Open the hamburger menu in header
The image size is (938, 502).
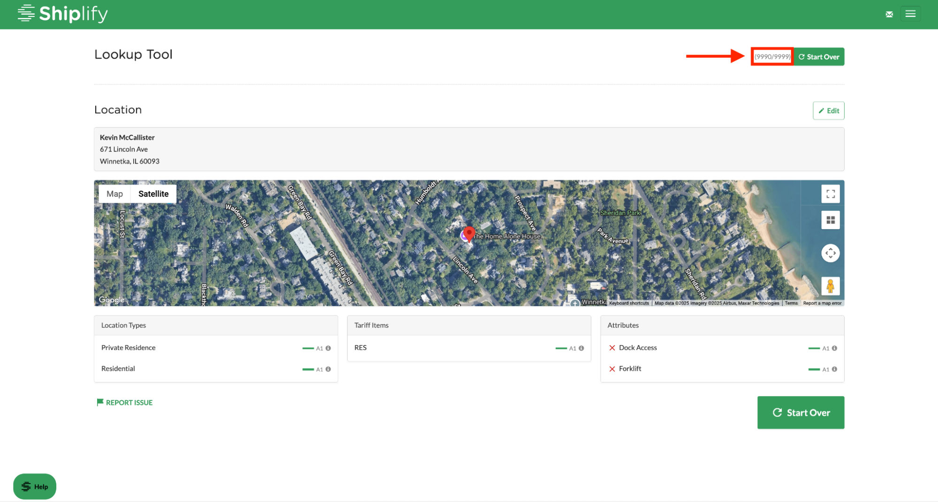point(910,14)
